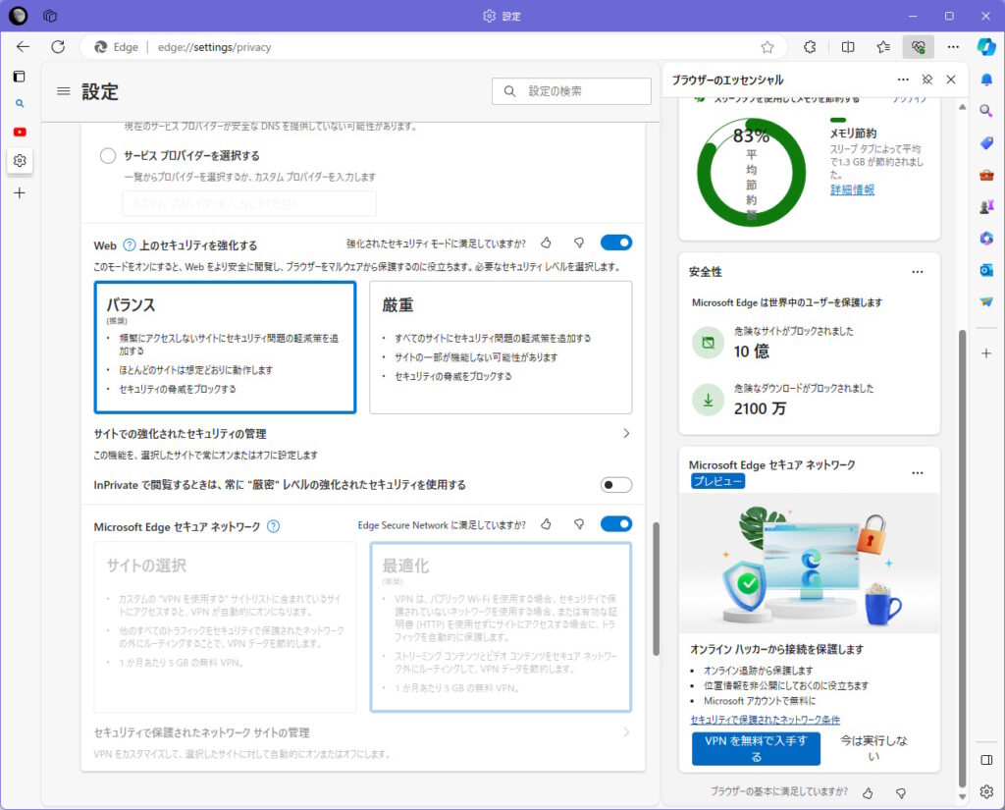Give thumbs down for enhanced security mode
1005x810 pixels.
[579, 243]
